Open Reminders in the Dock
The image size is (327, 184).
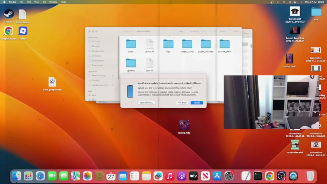(134, 176)
